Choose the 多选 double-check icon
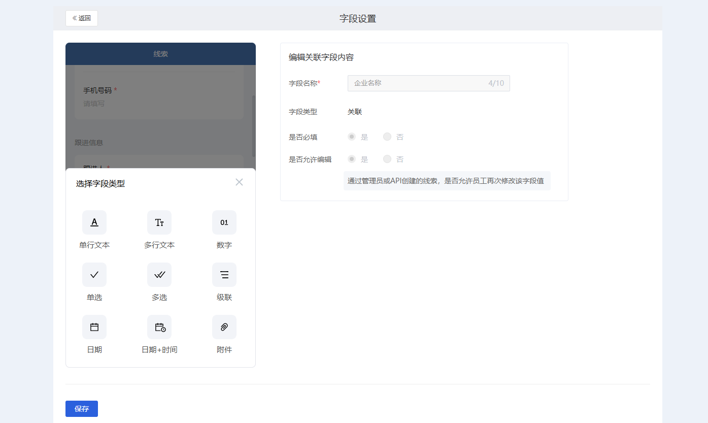708x423 pixels. point(159,275)
